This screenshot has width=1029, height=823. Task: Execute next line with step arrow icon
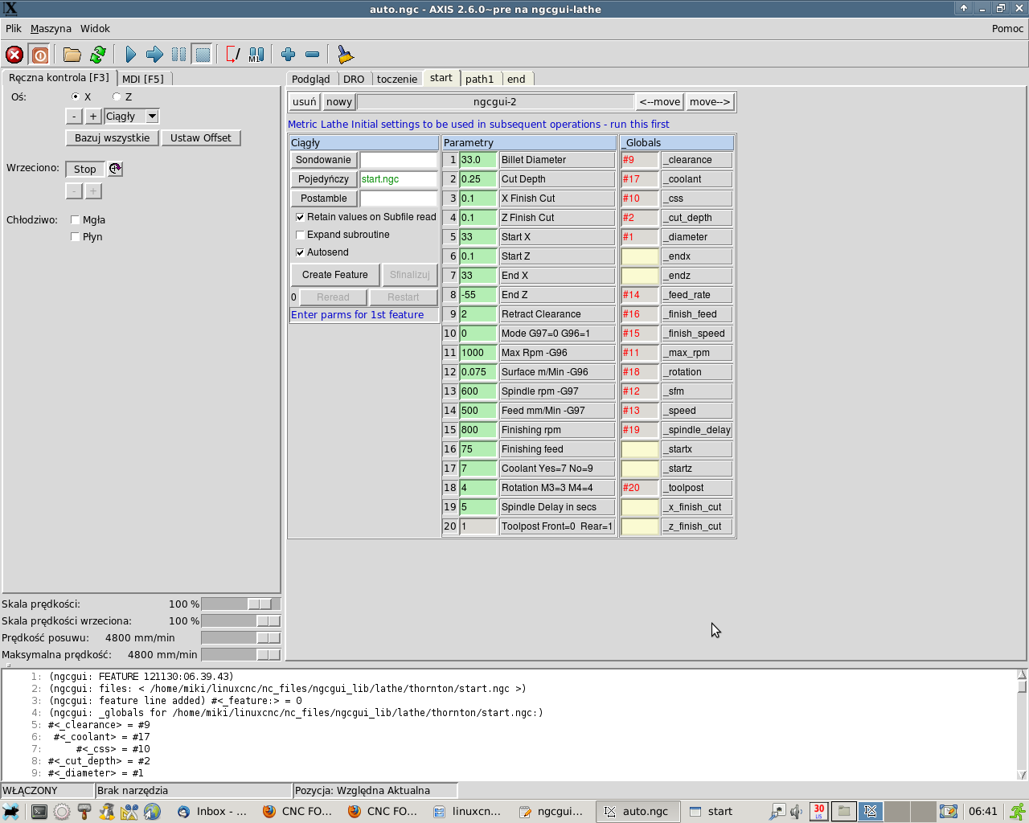(x=154, y=55)
